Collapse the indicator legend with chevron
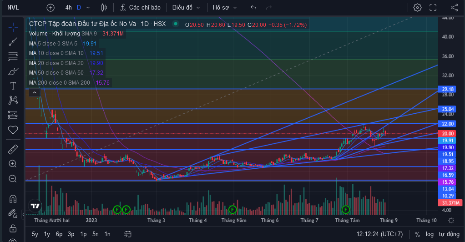The height and width of the screenshot is (242, 465). [x=35, y=92]
